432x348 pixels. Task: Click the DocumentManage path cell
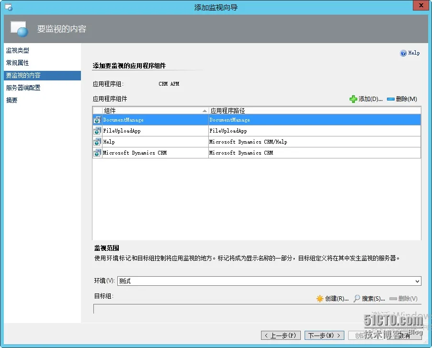pos(315,120)
